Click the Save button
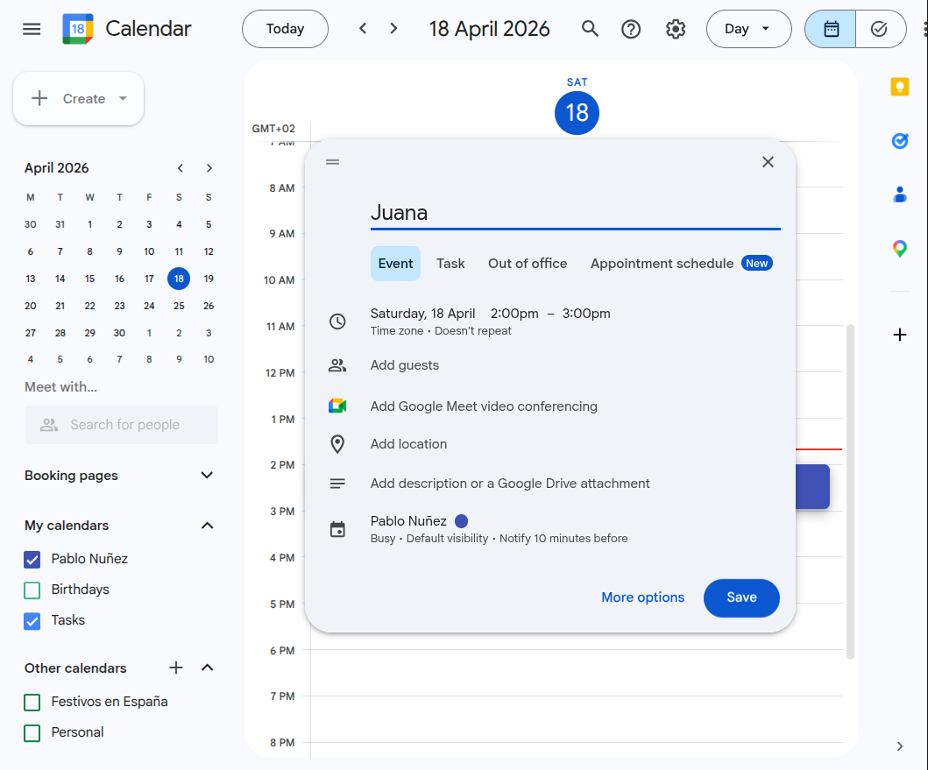 pos(741,597)
